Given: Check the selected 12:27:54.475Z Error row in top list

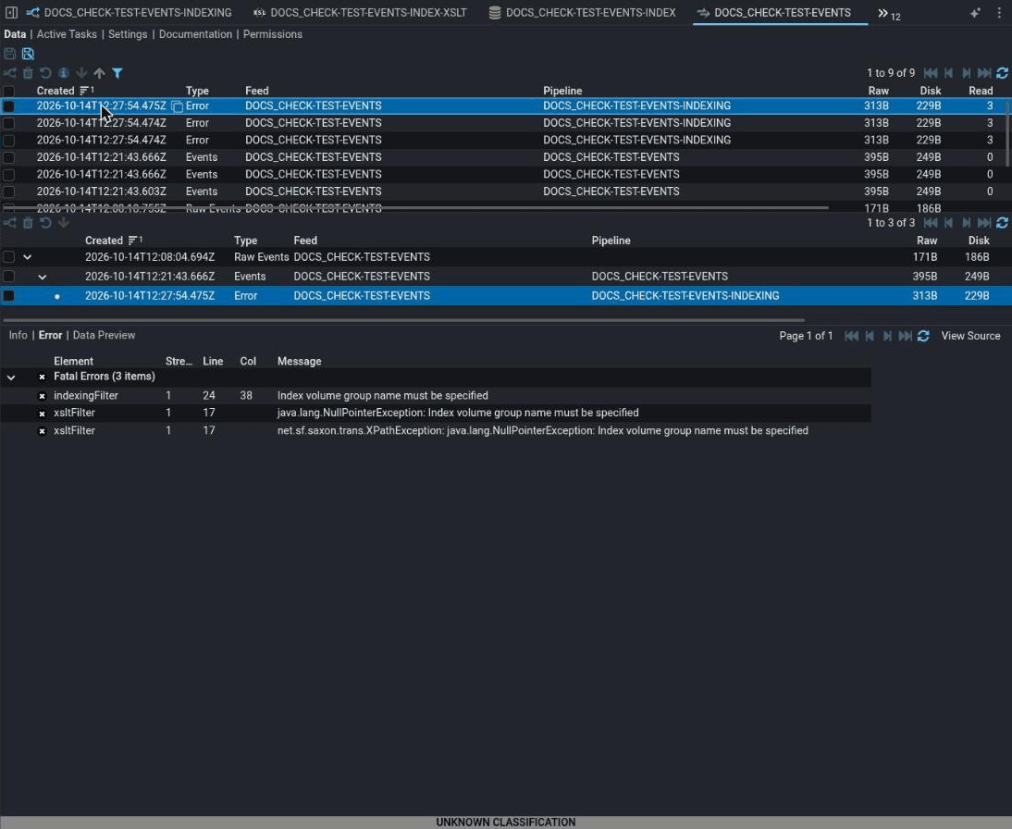Looking at the screenshot, I should 8,105.
